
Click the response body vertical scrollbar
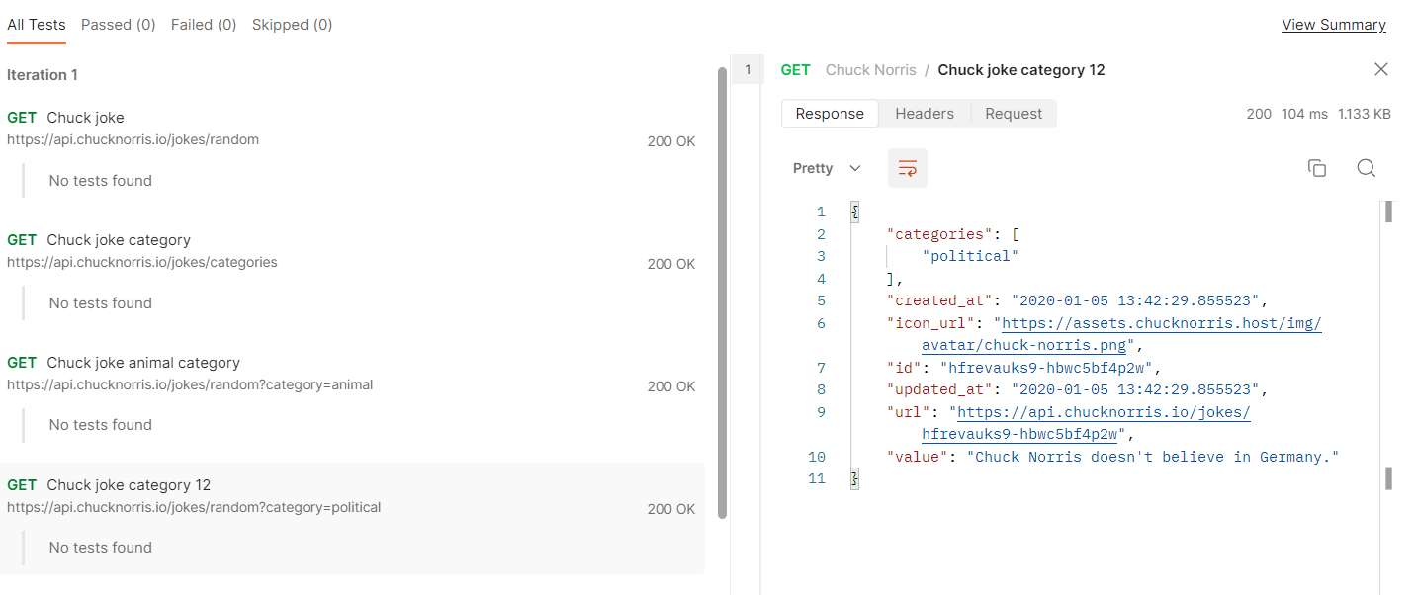coord(1388,212)
